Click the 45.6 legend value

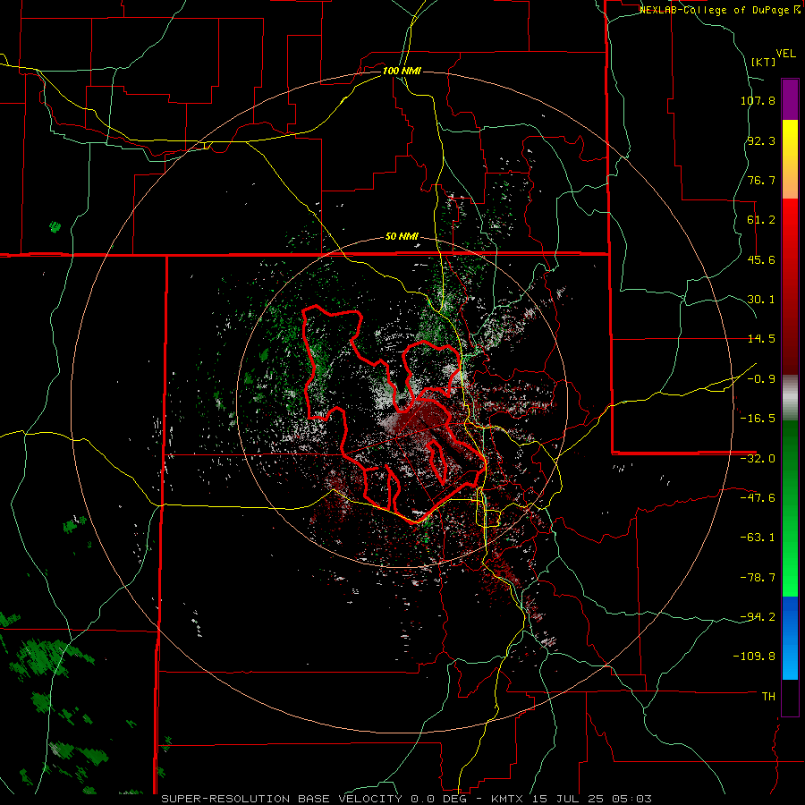click(x=761, y=259)
